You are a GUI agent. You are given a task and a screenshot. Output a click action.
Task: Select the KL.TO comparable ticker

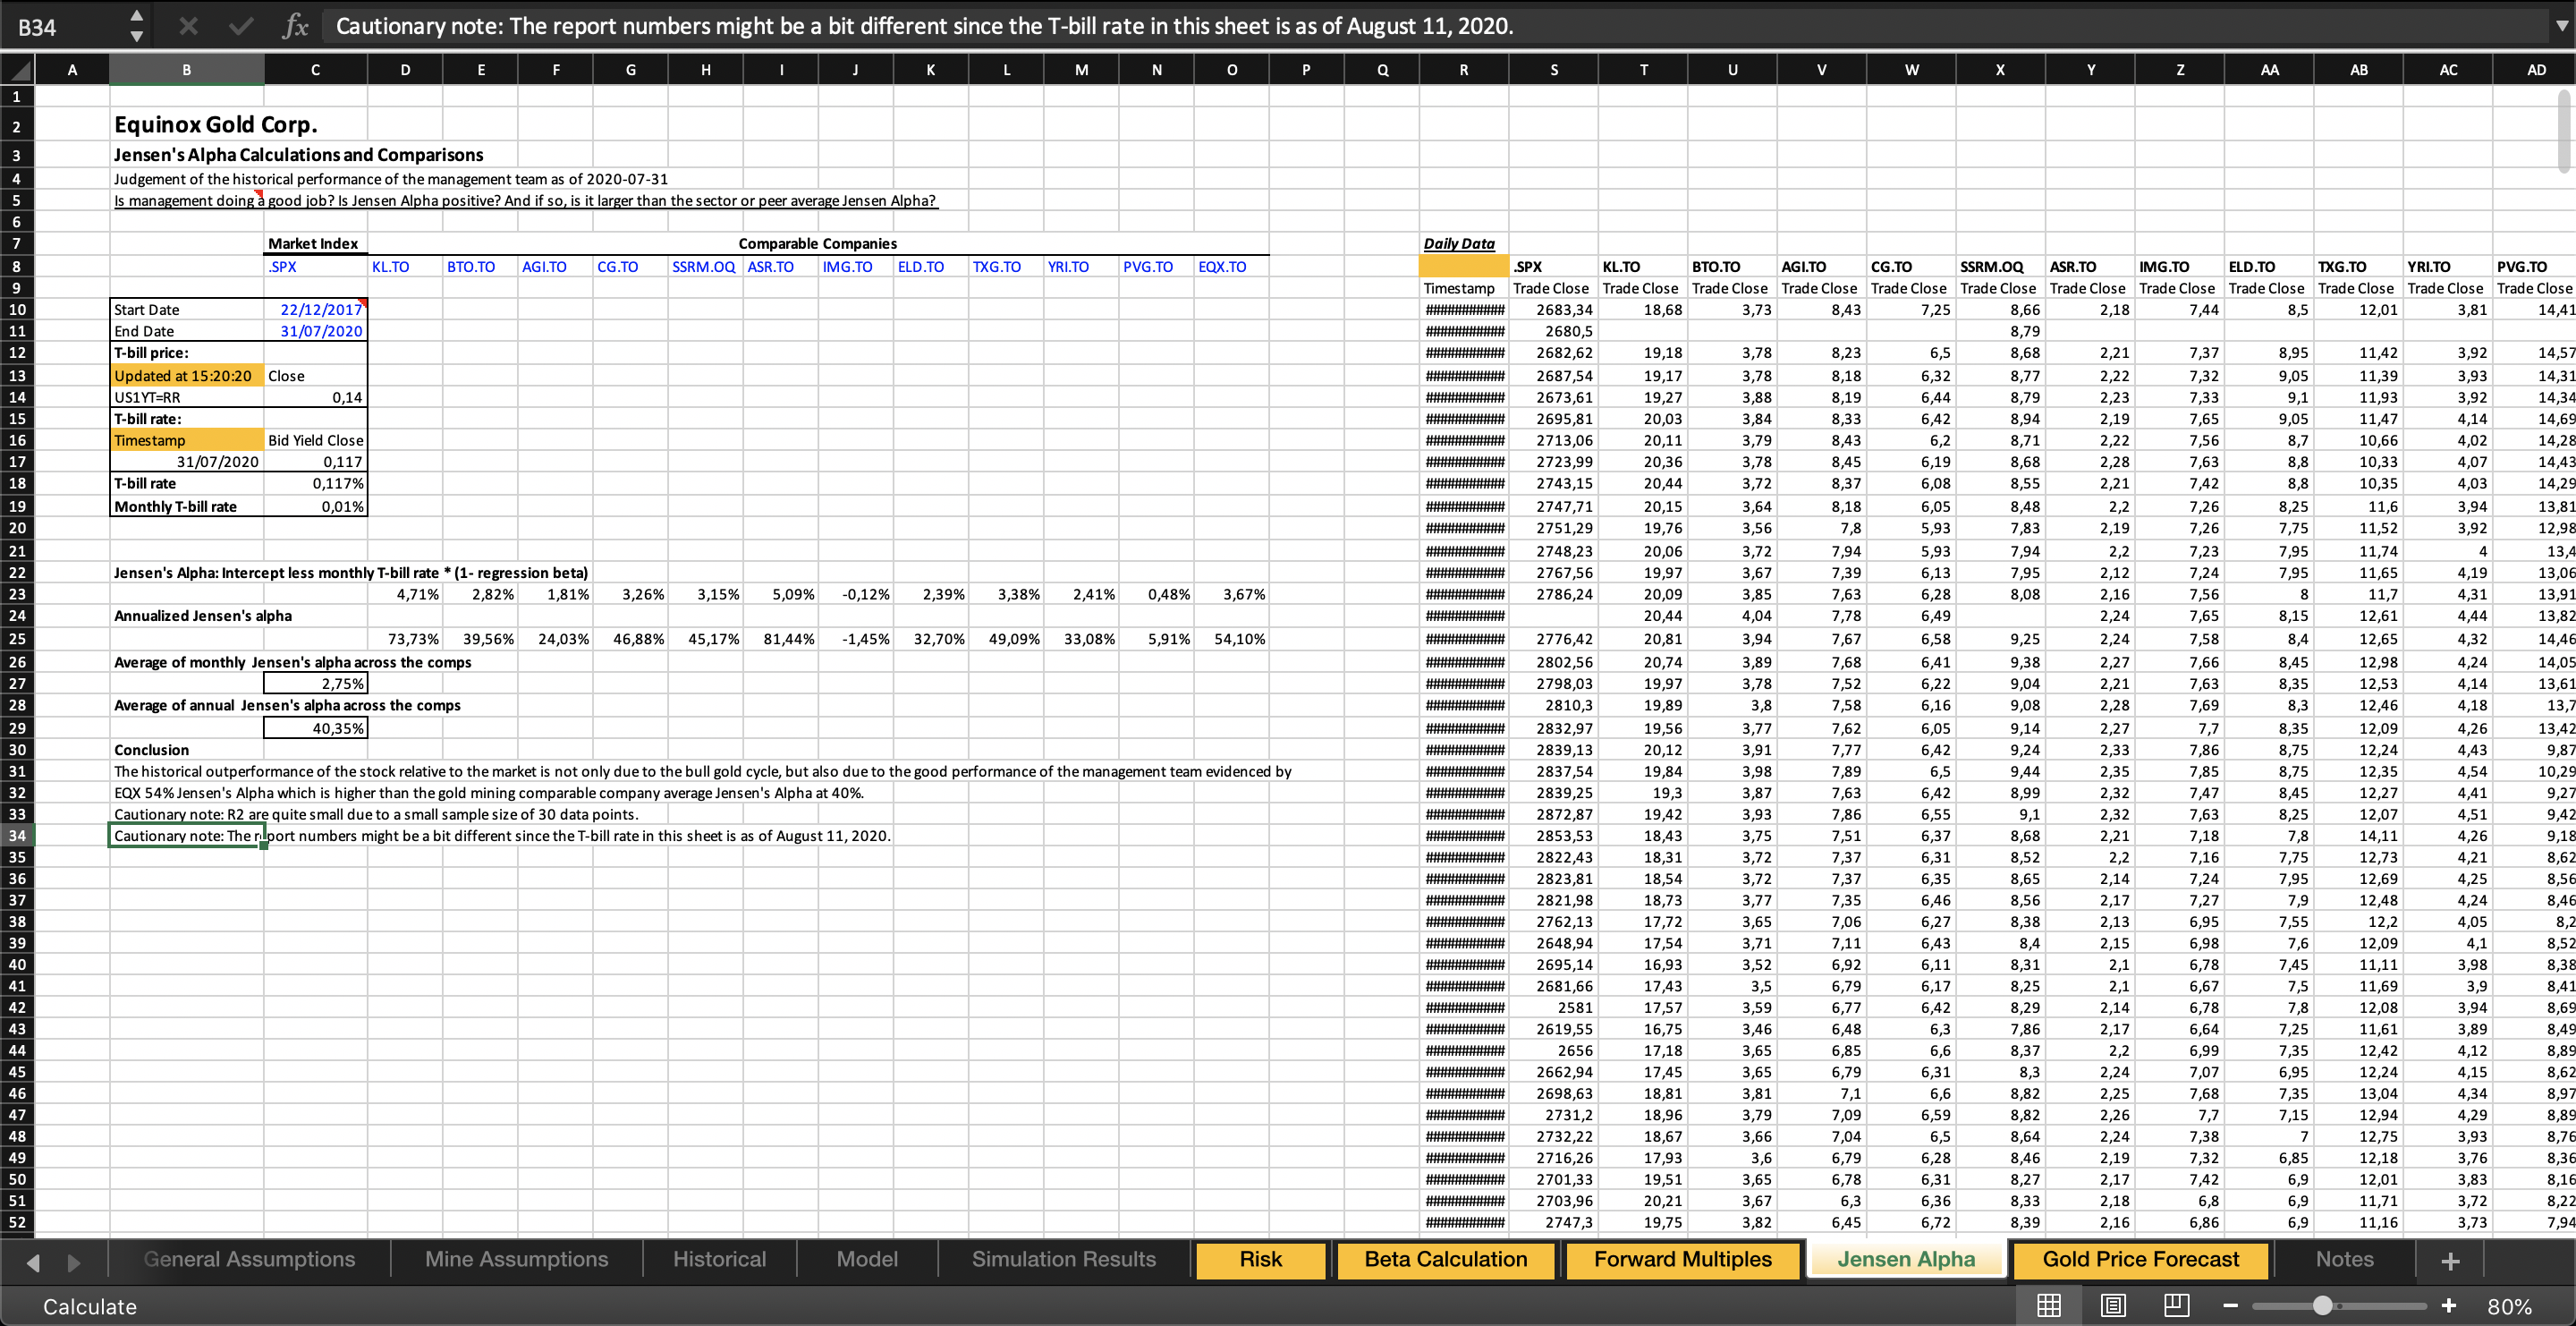tap(405, 267)
